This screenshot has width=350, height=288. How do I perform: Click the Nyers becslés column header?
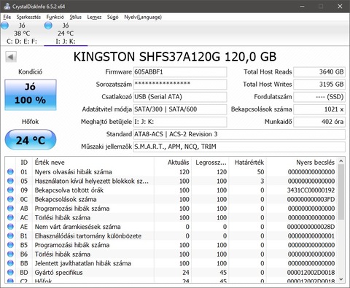tap(302, 163)
